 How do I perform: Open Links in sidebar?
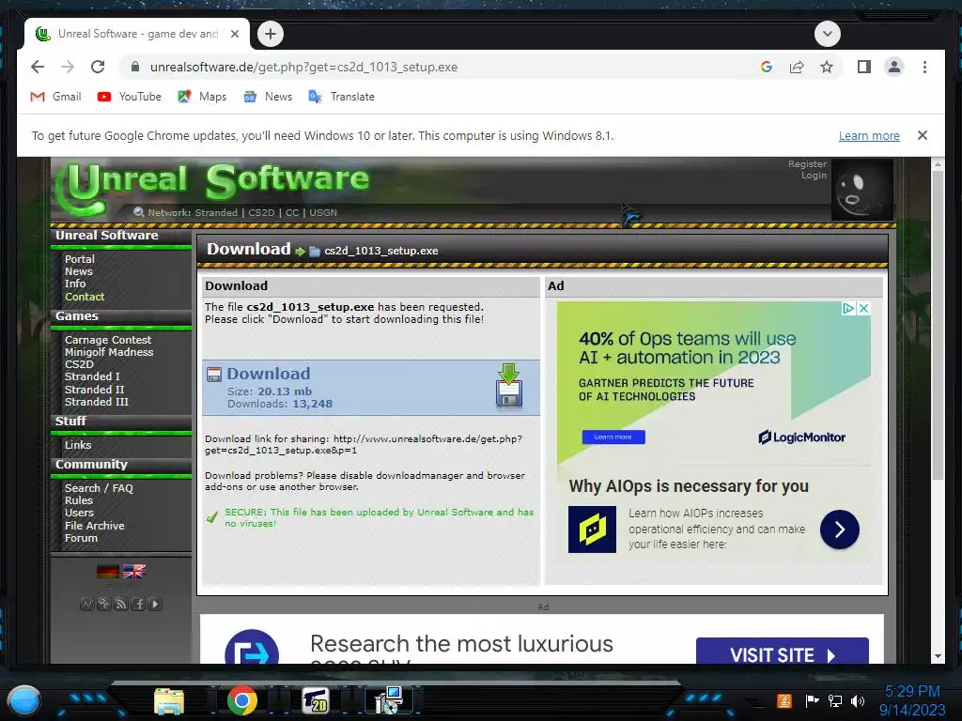[x=78, y=445]
